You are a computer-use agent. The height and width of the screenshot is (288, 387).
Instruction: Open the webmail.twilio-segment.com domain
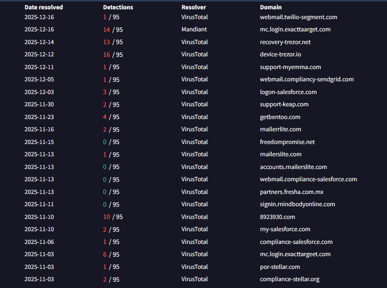(x=298, y=17)
